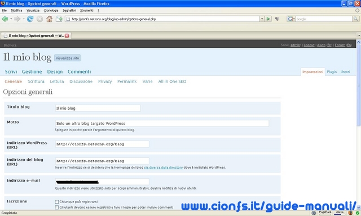Click the Logout link
Viewport: 361px width, 216px height.
click(x=309, y=45)
